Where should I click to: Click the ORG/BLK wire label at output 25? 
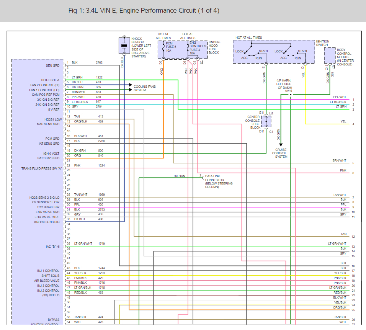[x=340, y=307]
